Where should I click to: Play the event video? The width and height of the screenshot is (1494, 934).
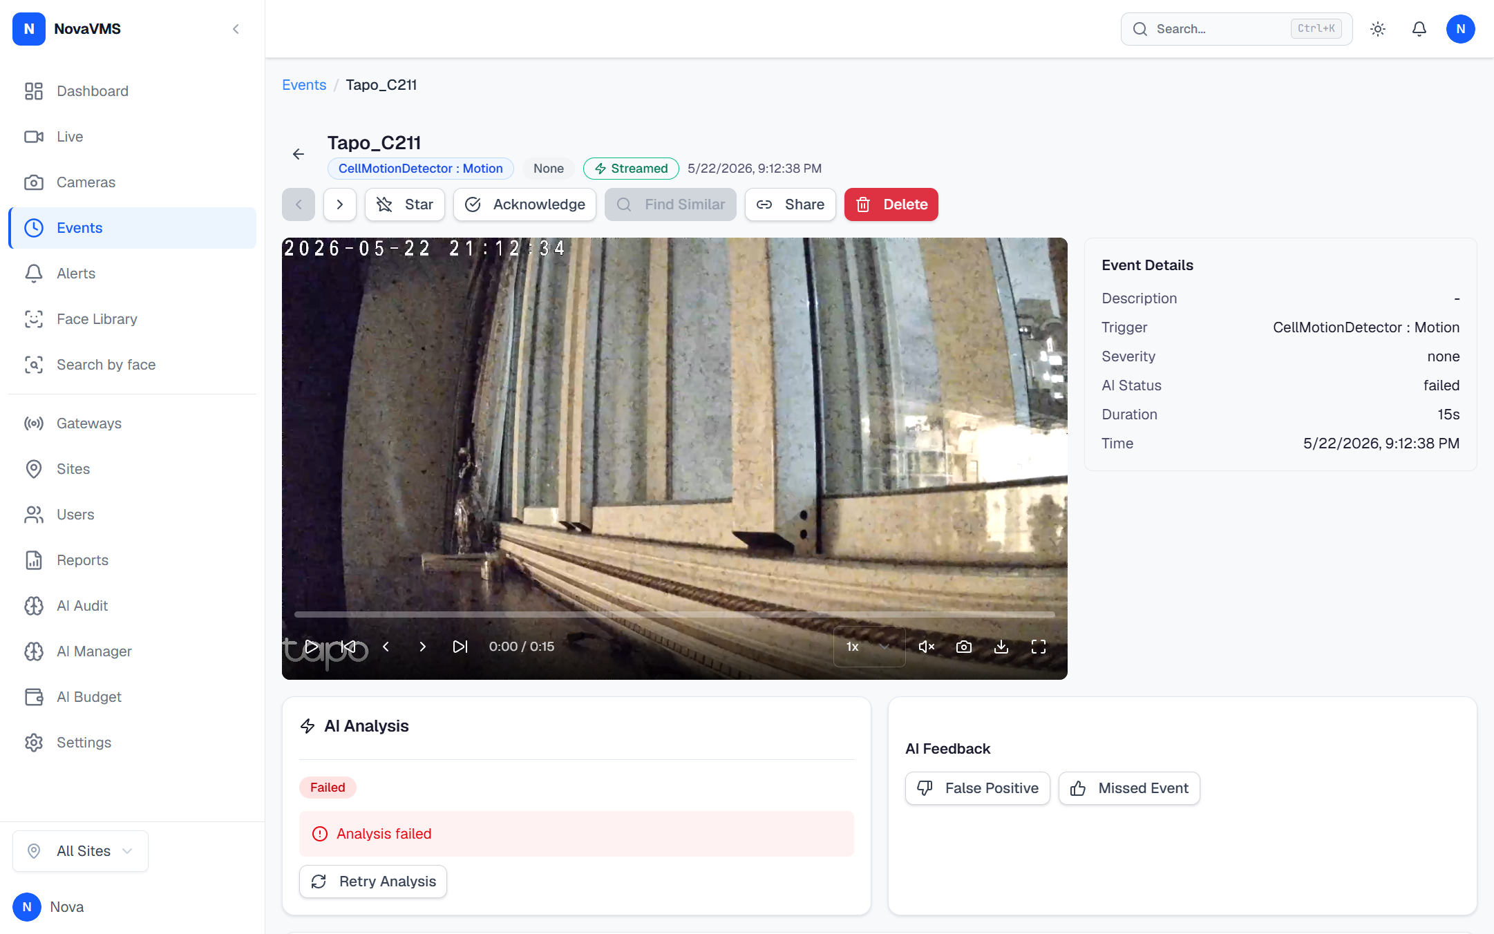pyautogui.click(x=312, y=647)
